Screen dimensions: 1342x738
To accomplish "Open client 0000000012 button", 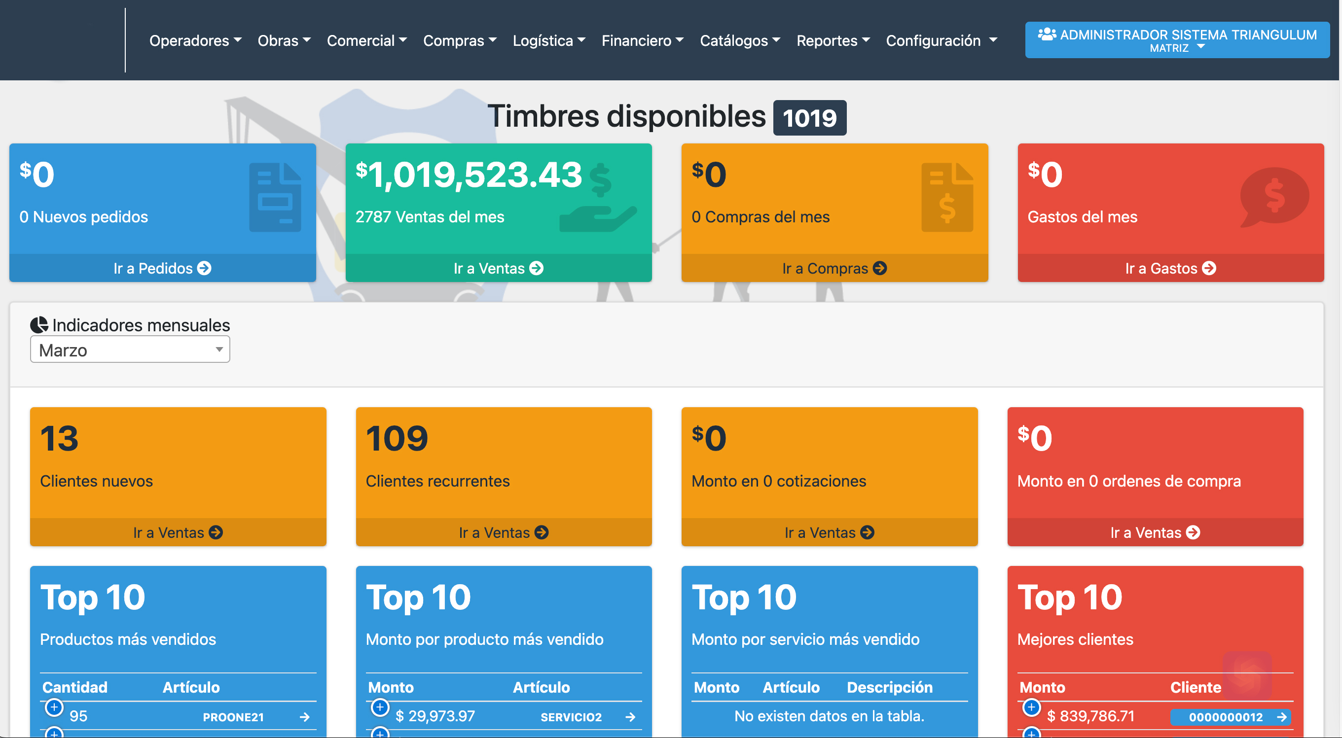I will [1230, 717].
